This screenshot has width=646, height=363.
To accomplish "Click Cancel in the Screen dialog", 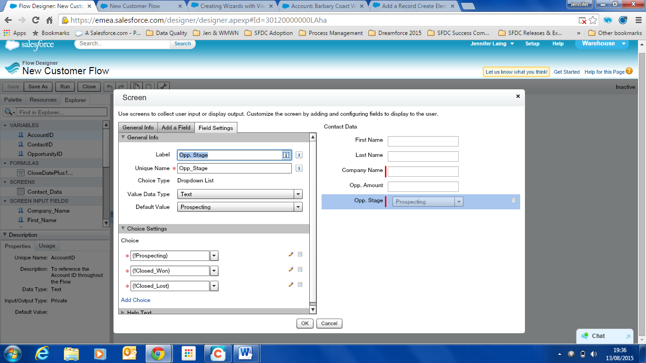I will 329,323.
